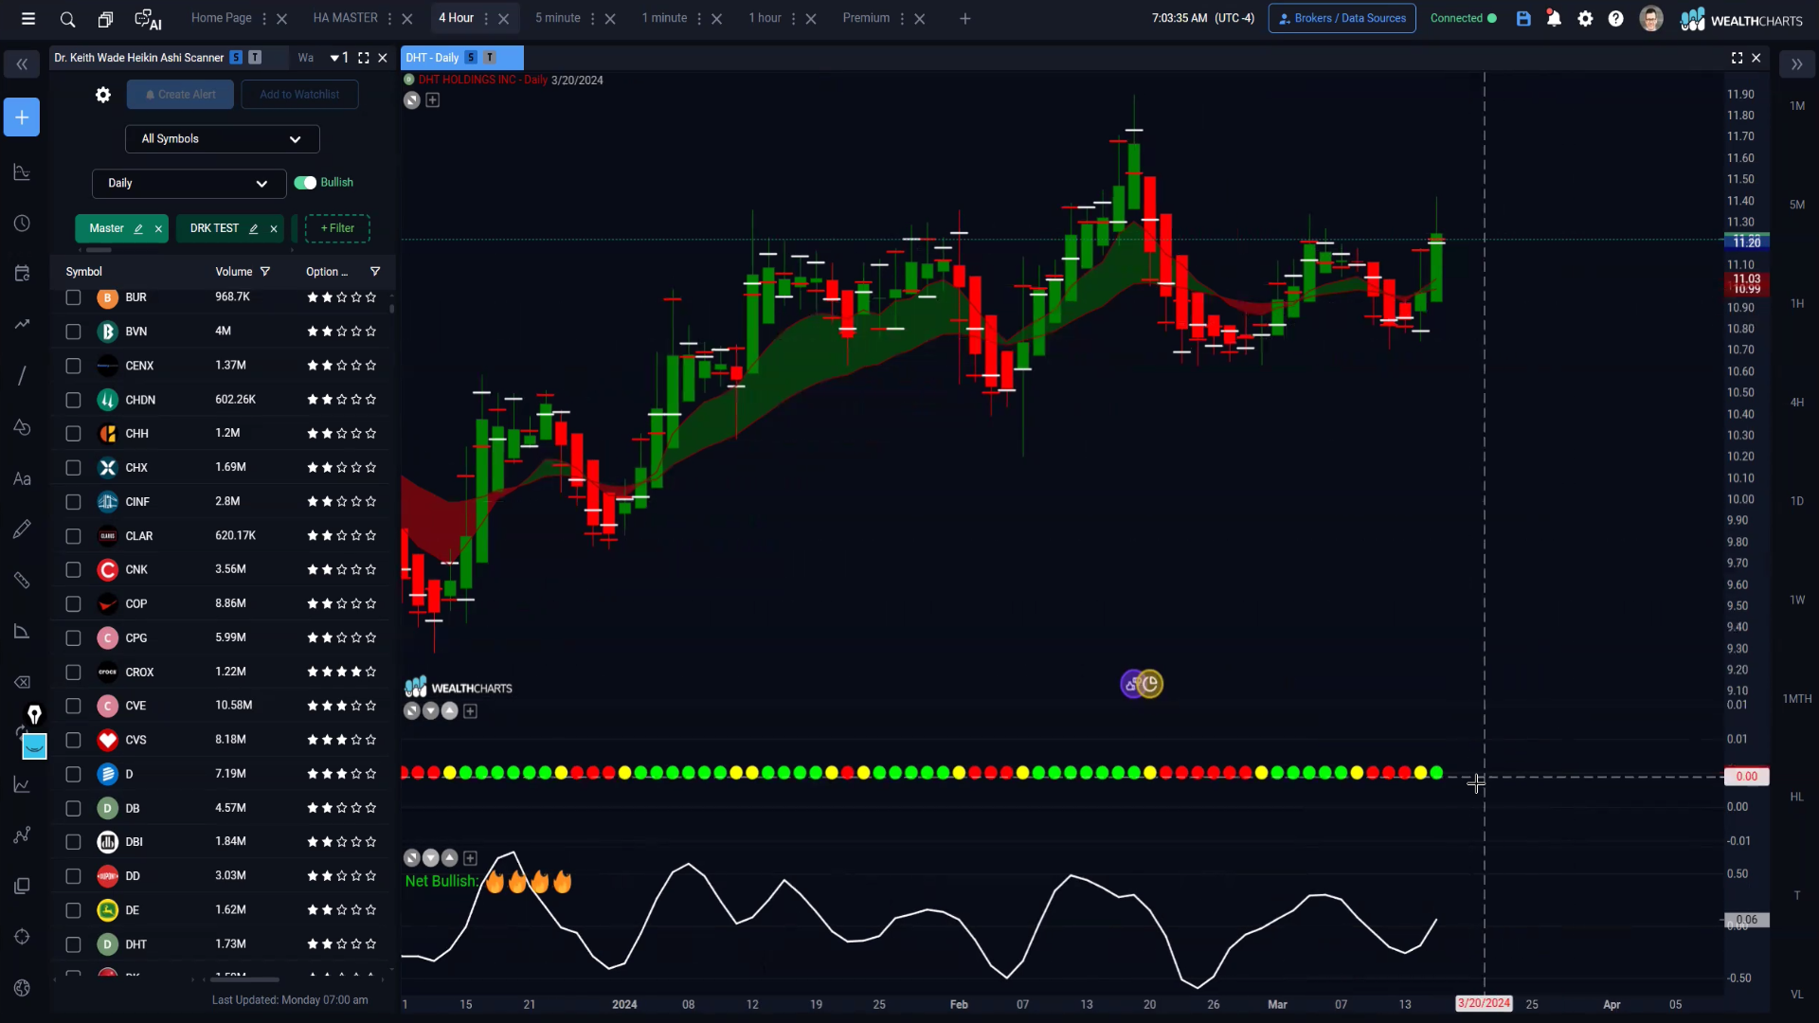Collapse left sidebar with double chevron

[x=22, y=64]
